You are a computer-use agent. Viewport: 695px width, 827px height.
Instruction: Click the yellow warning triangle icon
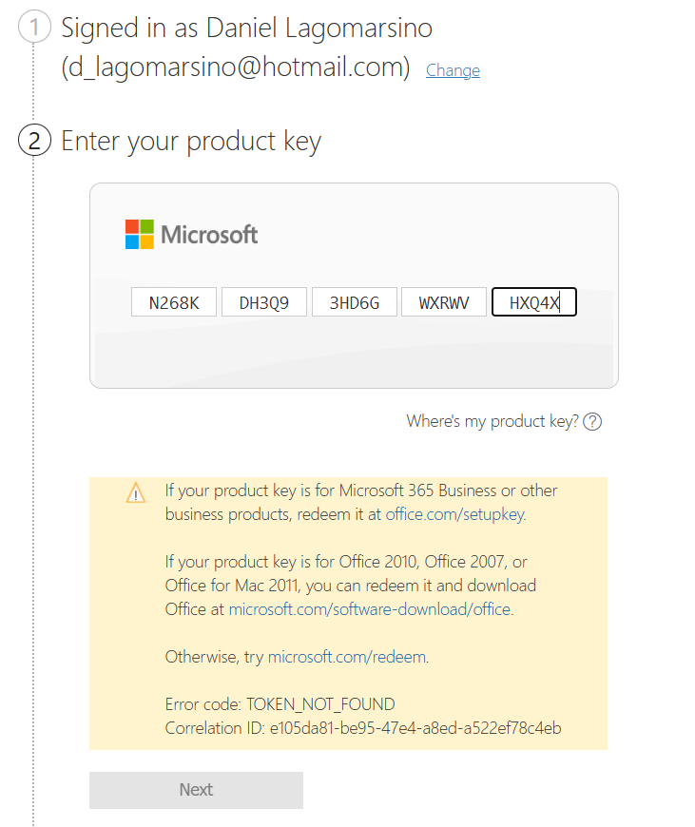point(136,493)
